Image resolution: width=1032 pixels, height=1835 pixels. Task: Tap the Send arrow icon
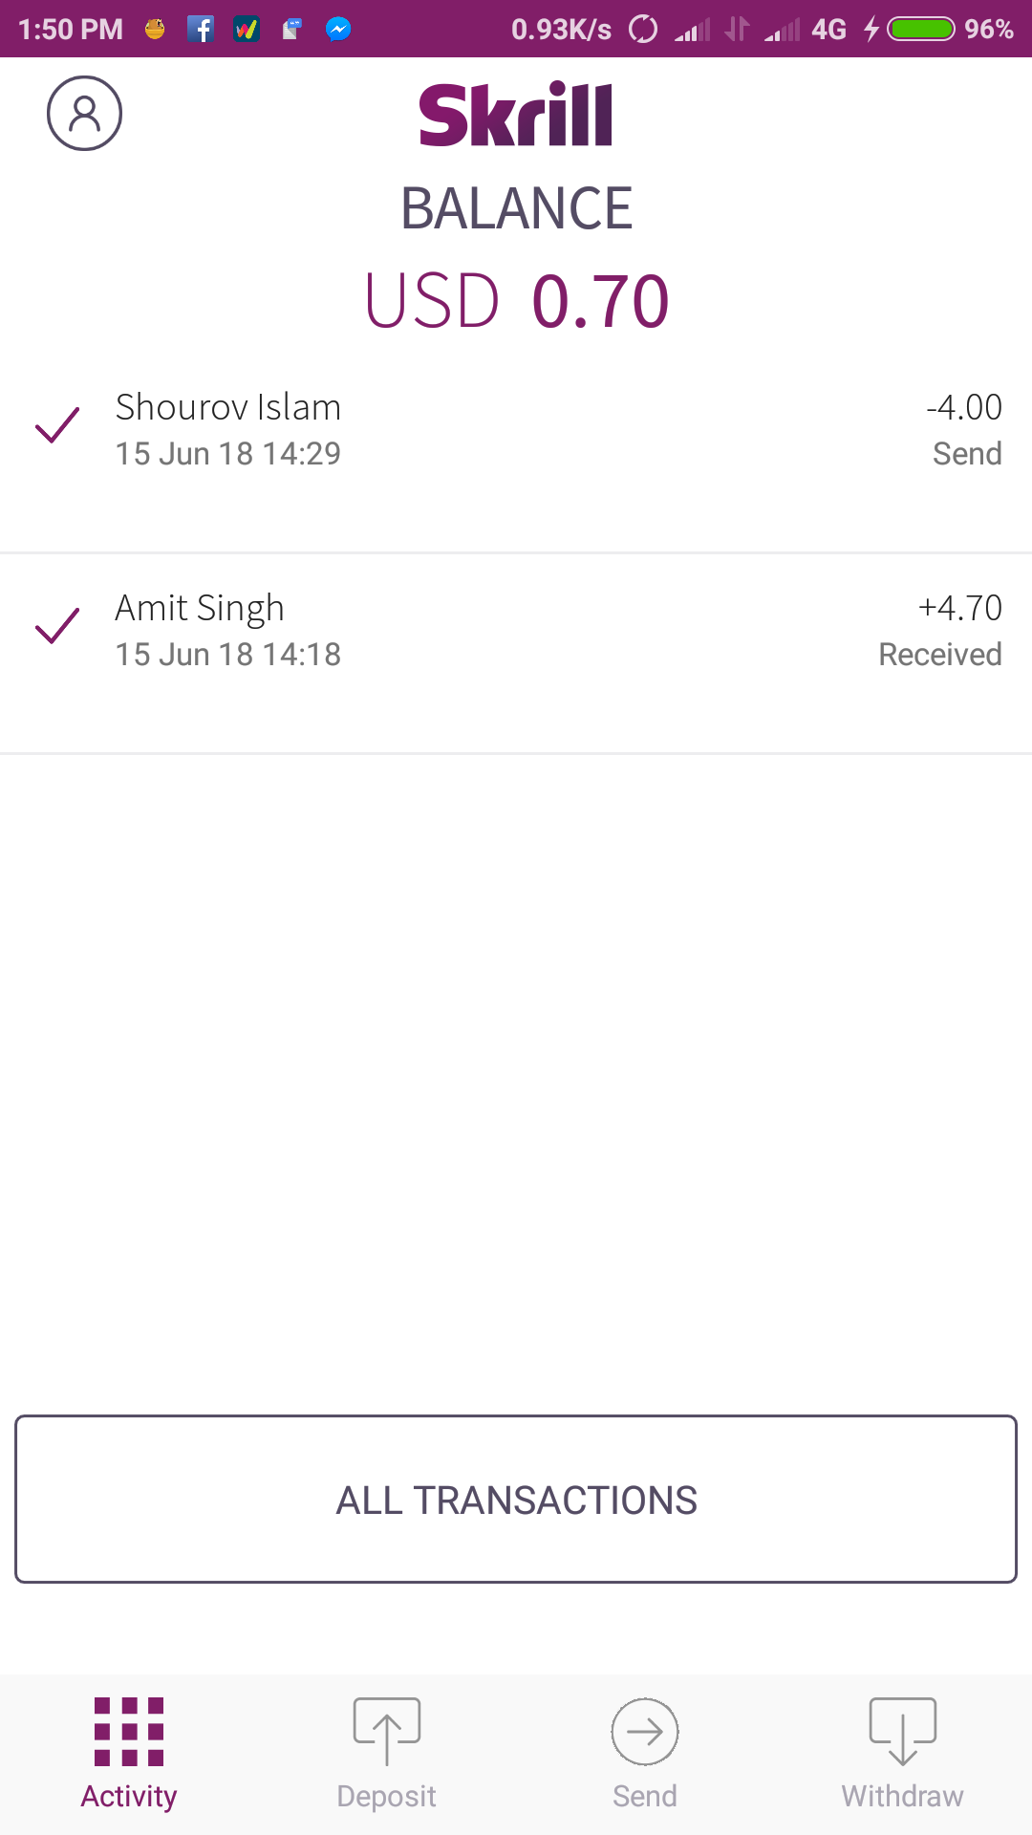coord(645,1731)
